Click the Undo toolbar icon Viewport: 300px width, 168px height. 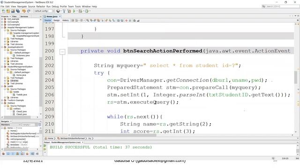(24, 11)
